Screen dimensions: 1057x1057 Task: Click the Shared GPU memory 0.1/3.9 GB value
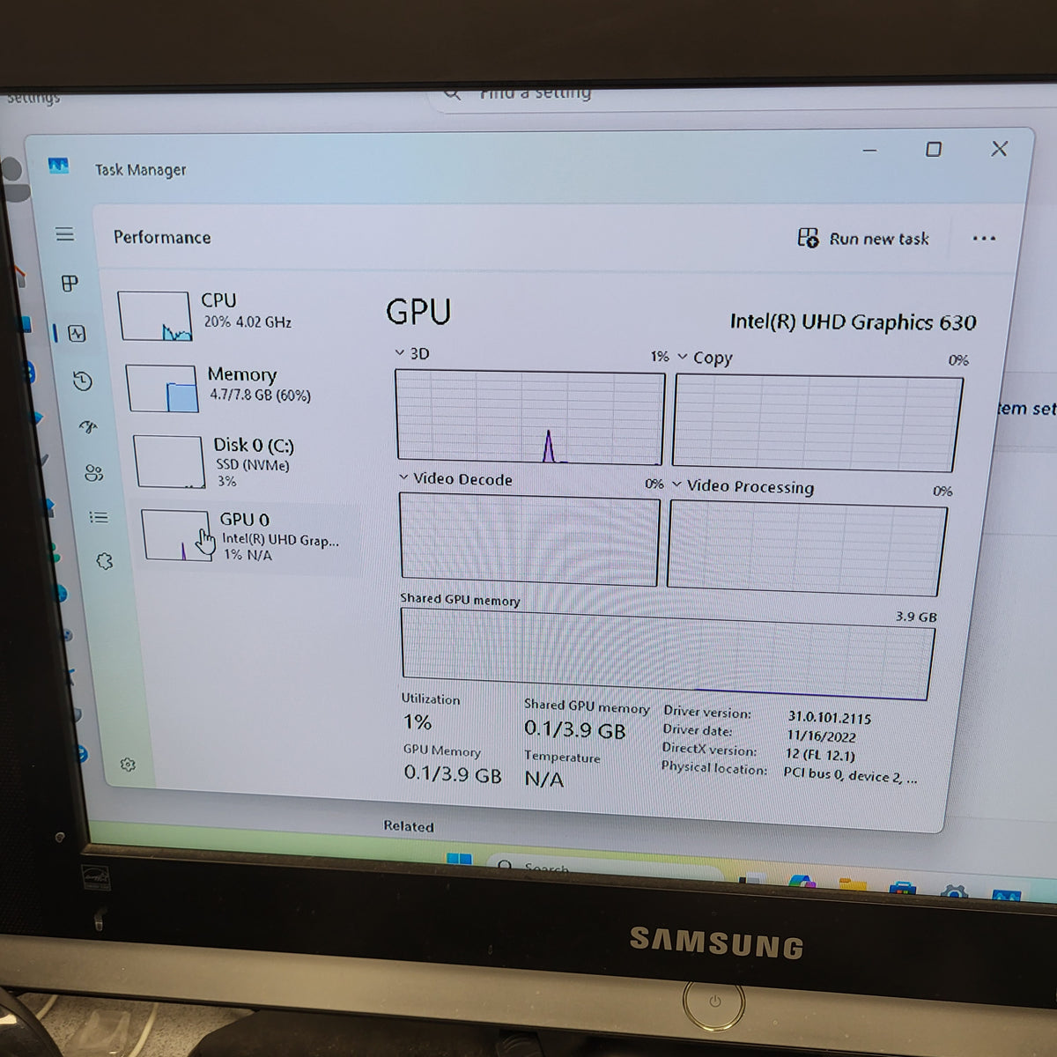coord(574,729)
